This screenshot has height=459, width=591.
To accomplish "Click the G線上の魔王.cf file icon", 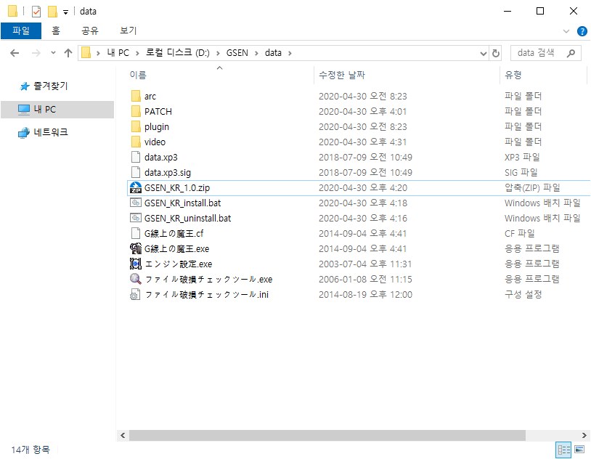I will tap(136, 233).
